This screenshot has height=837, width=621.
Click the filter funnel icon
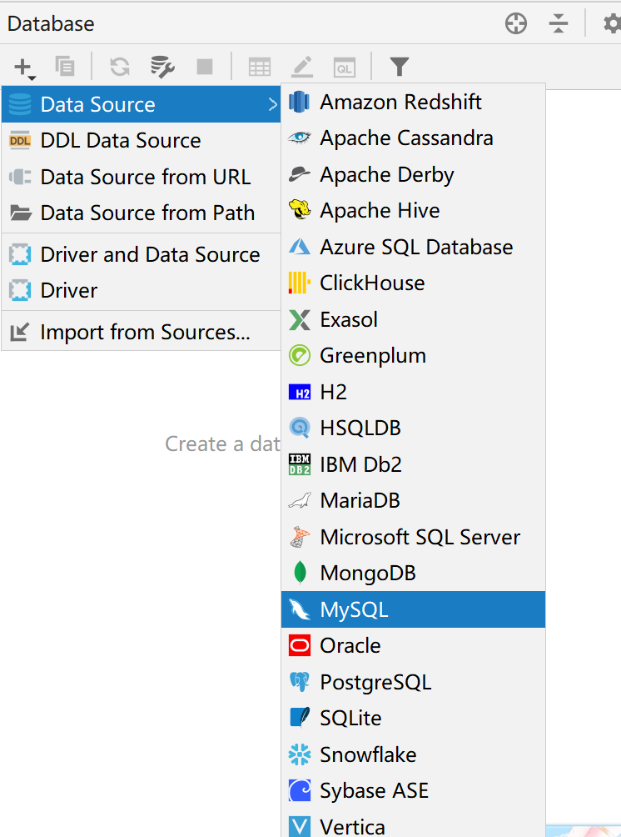400,67
